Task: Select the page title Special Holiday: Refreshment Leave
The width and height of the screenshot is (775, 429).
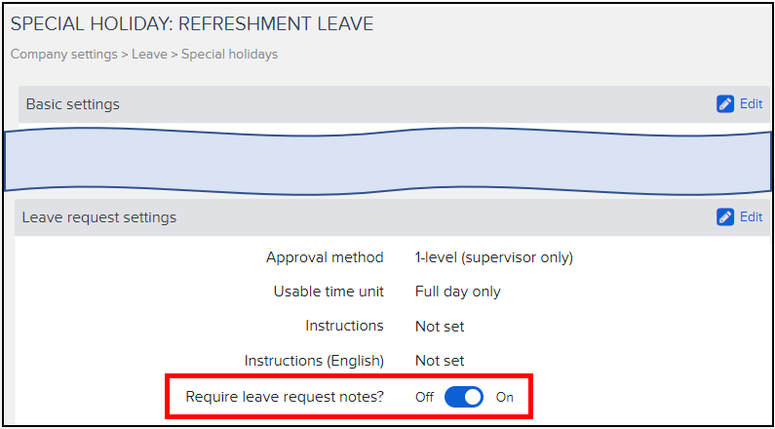Action: coord(191,22)
